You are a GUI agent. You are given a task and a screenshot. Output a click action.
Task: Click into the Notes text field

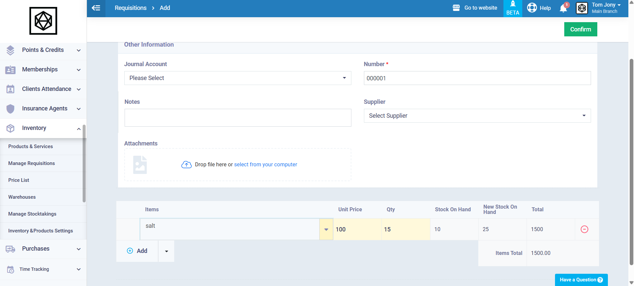237,118
